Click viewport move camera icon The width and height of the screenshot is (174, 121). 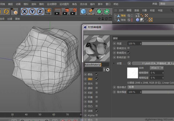point(99,19)
